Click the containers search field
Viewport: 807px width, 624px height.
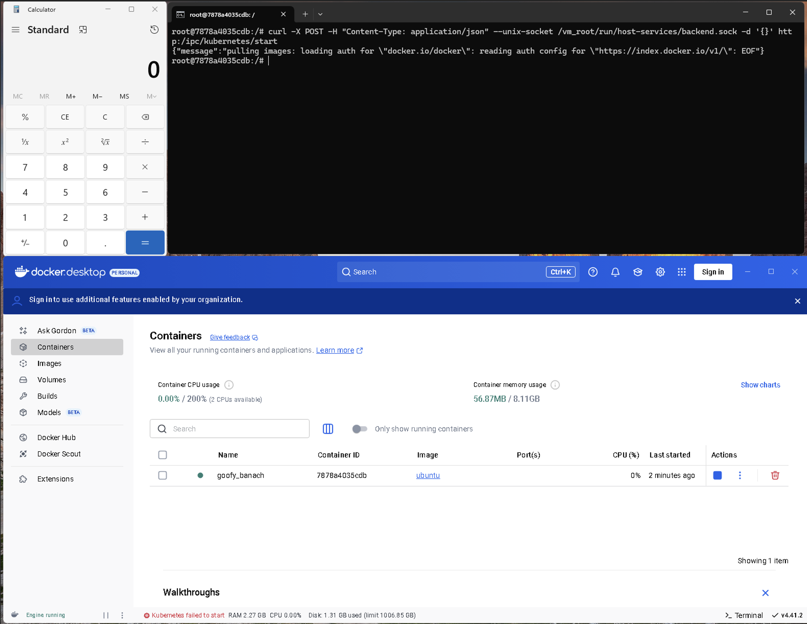pos(238,429)
